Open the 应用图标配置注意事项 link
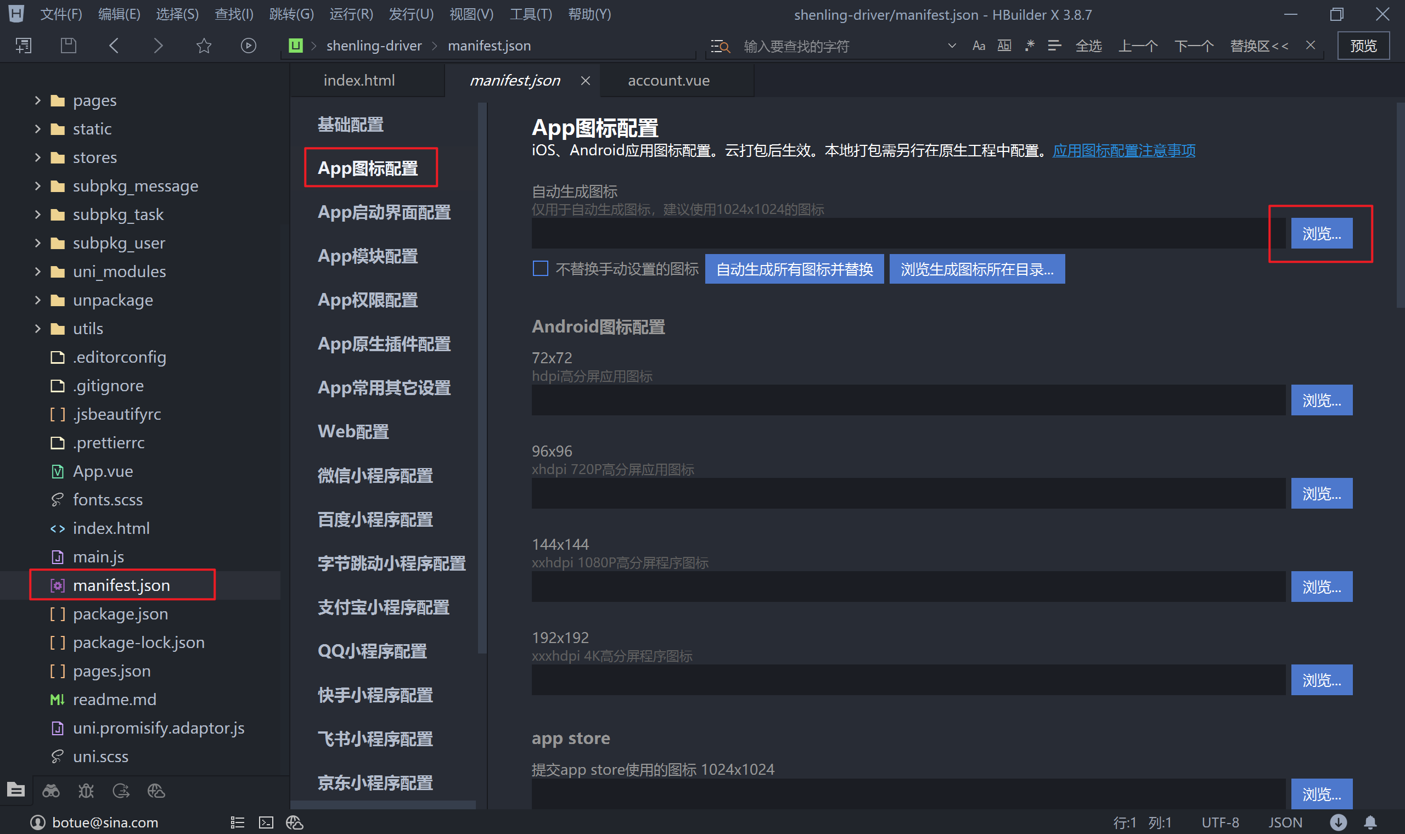The width and height of the screenshot is (1405, 834). tap(1123, 151)
